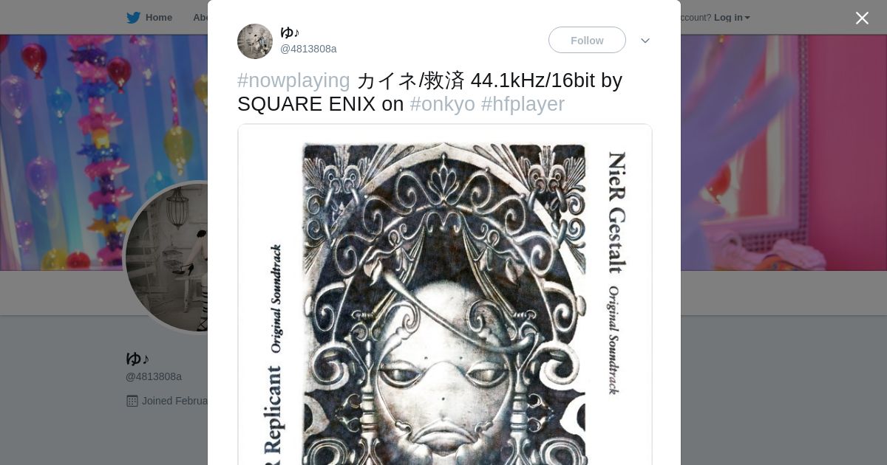Click the tweet text カイネ/救済
Viewport: 887px width, 465px height.
pos(410,80)
